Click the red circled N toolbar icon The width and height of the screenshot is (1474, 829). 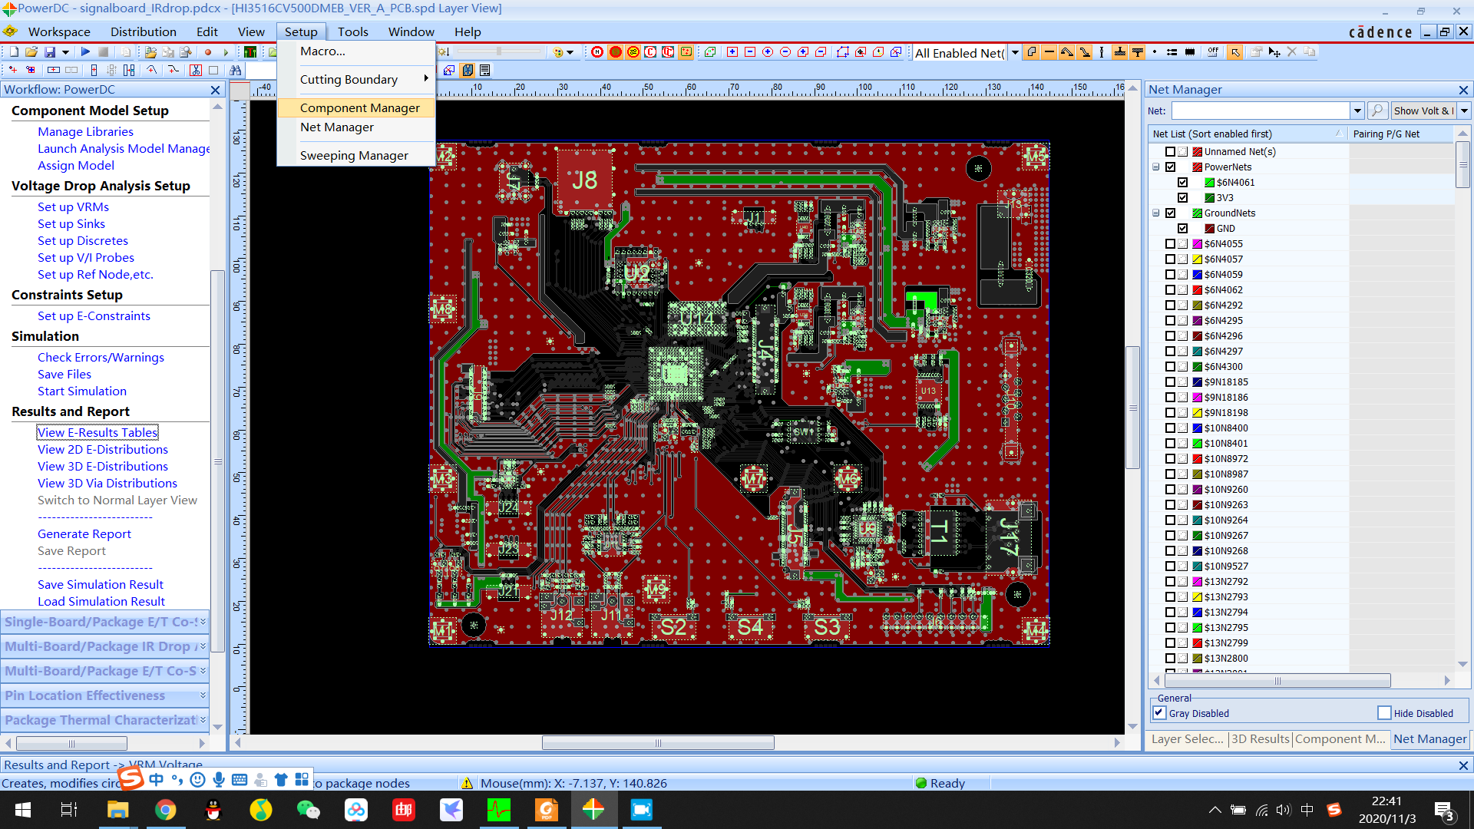pos(597,52)
